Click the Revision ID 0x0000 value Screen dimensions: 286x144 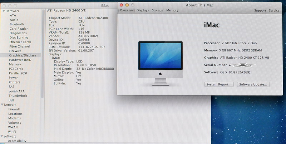pyautogui.click(x=84, y=43)
